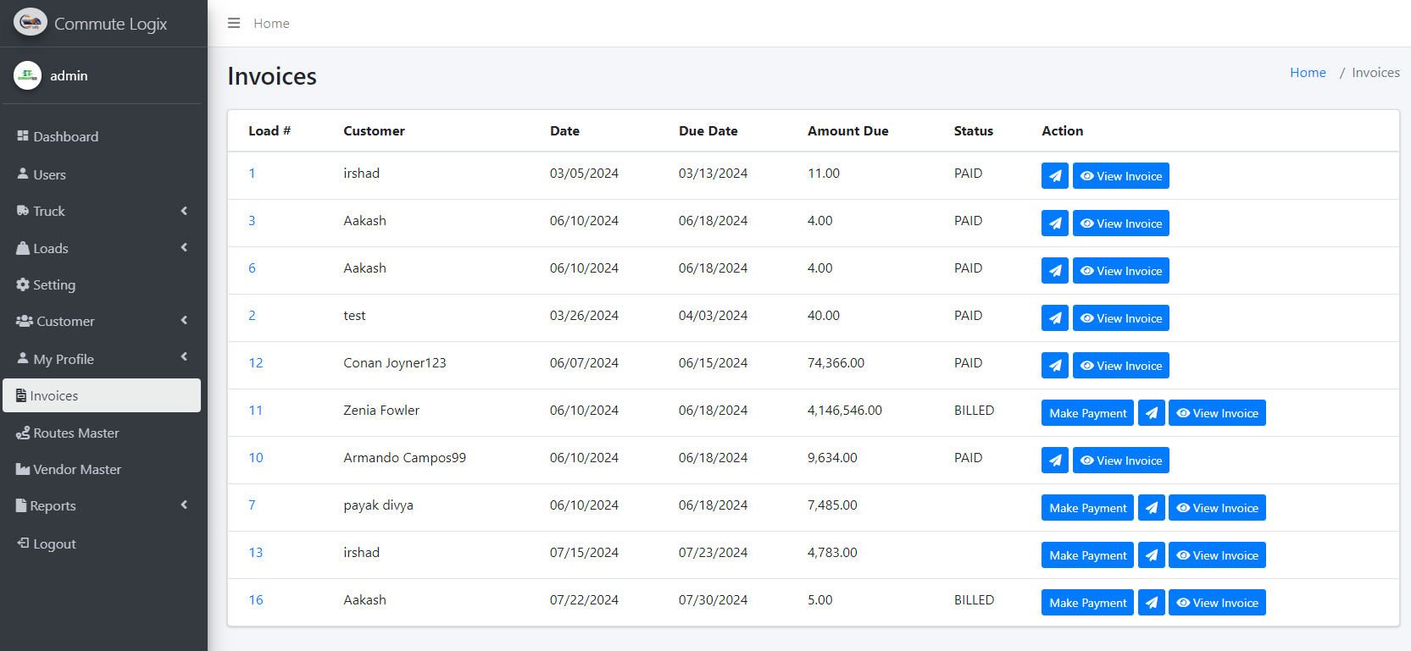Click the send icon for irshad load 1
This screenshot has width=1411, height=651.
point(1054,176)
